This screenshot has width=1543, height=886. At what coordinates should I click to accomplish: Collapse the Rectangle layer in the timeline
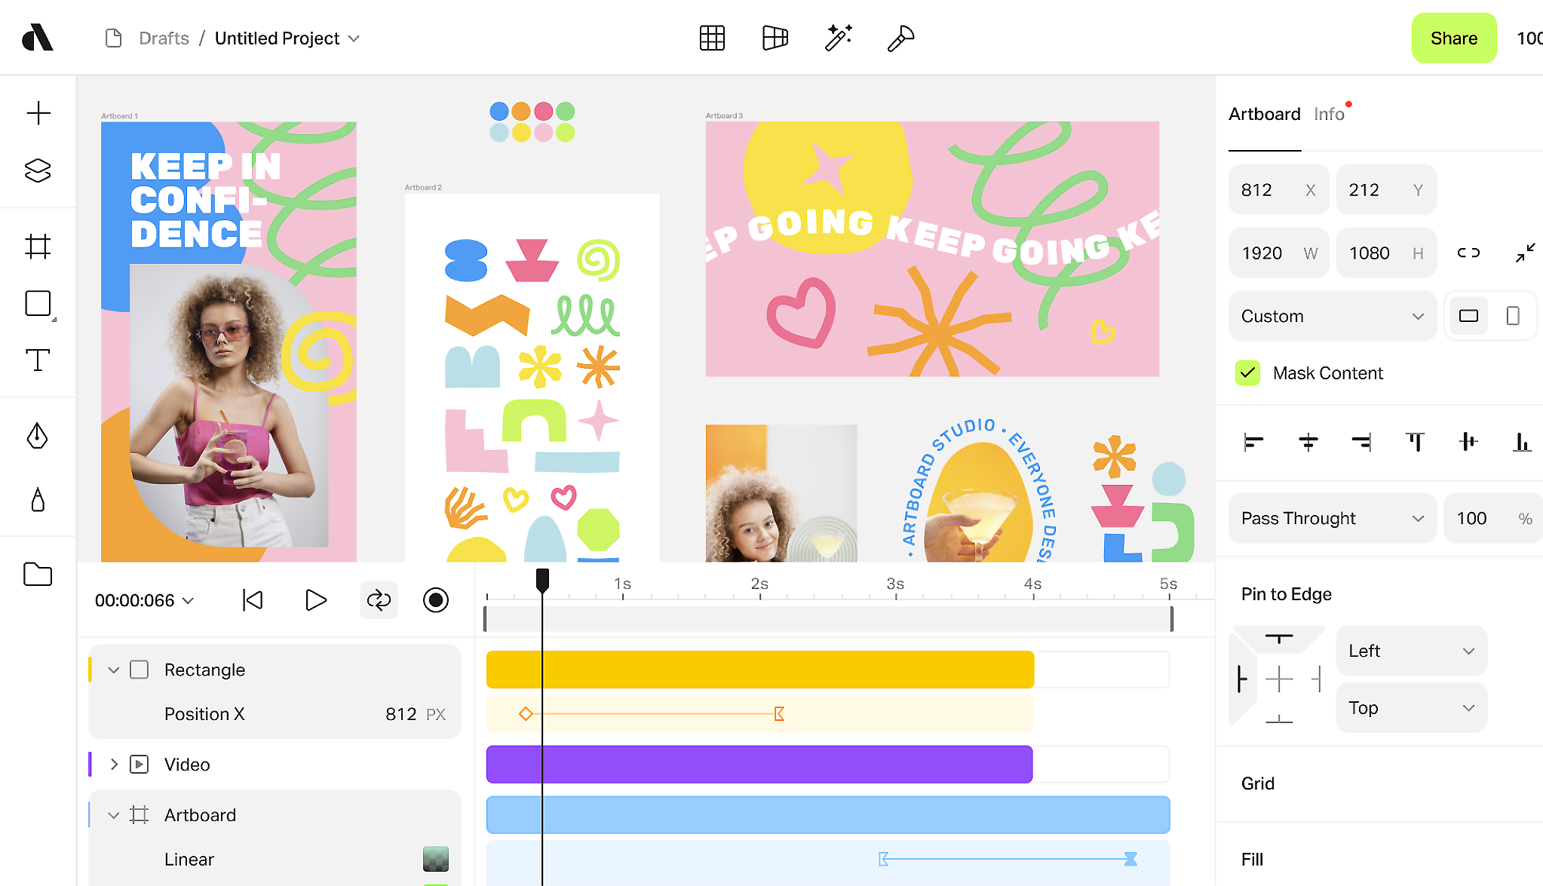pos(114,670)
